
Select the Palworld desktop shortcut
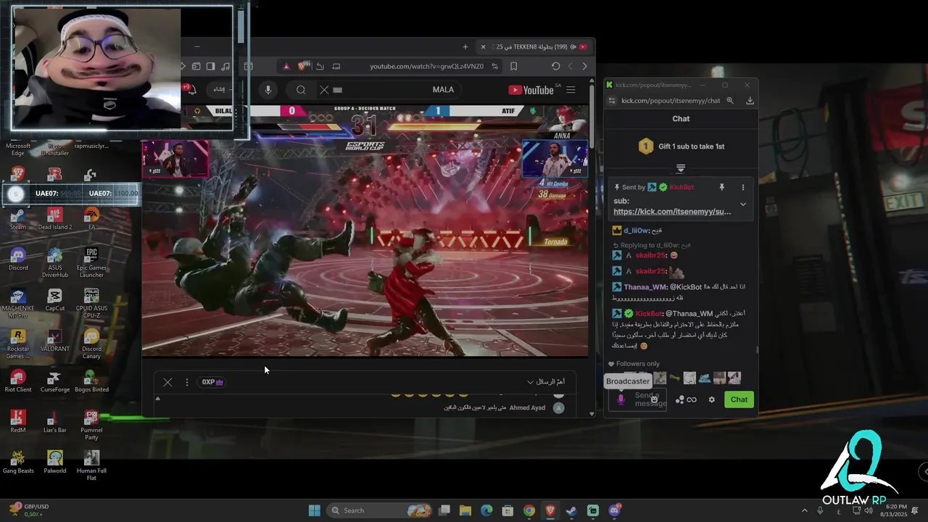(x=54, y=462)
